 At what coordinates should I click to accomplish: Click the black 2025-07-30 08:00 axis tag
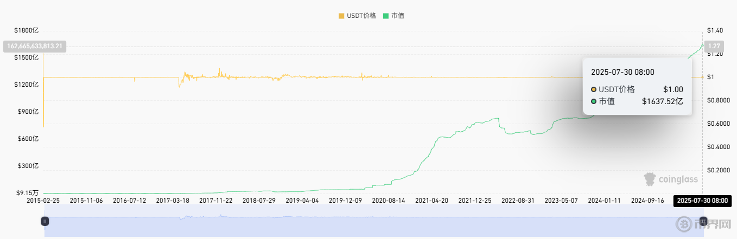coord(702,201)
